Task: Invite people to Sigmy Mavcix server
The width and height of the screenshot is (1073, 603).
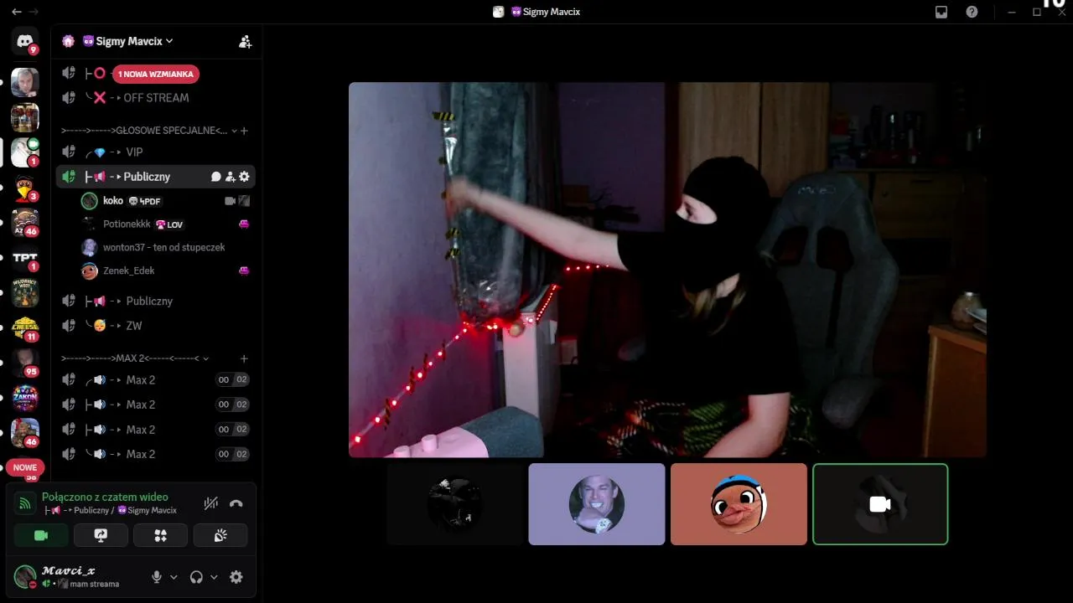Action: 245,41
